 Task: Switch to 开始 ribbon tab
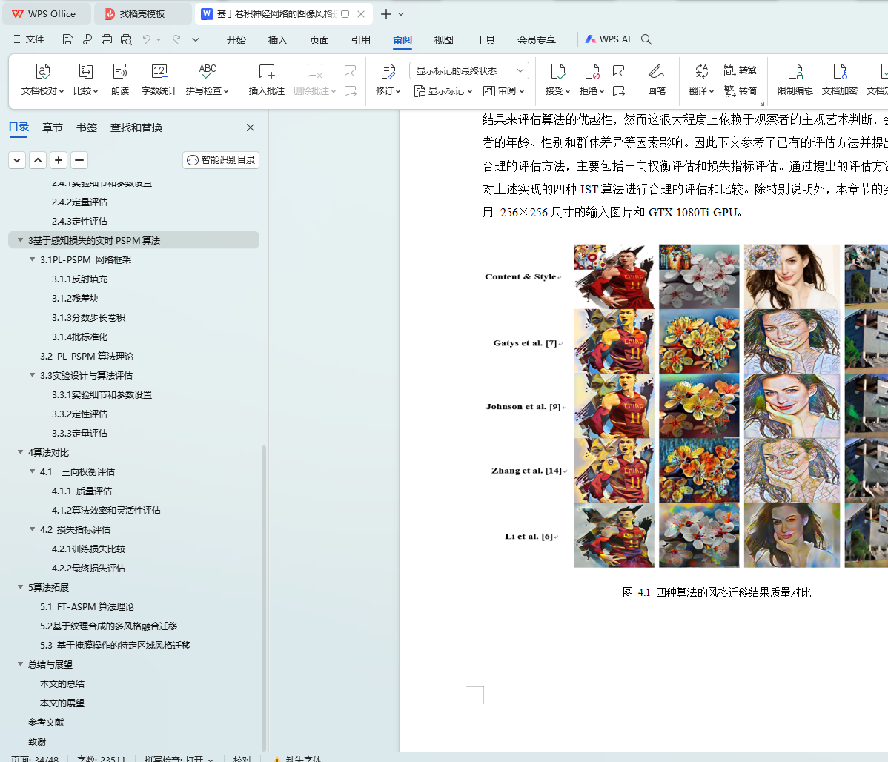click(x=236, y=40)
